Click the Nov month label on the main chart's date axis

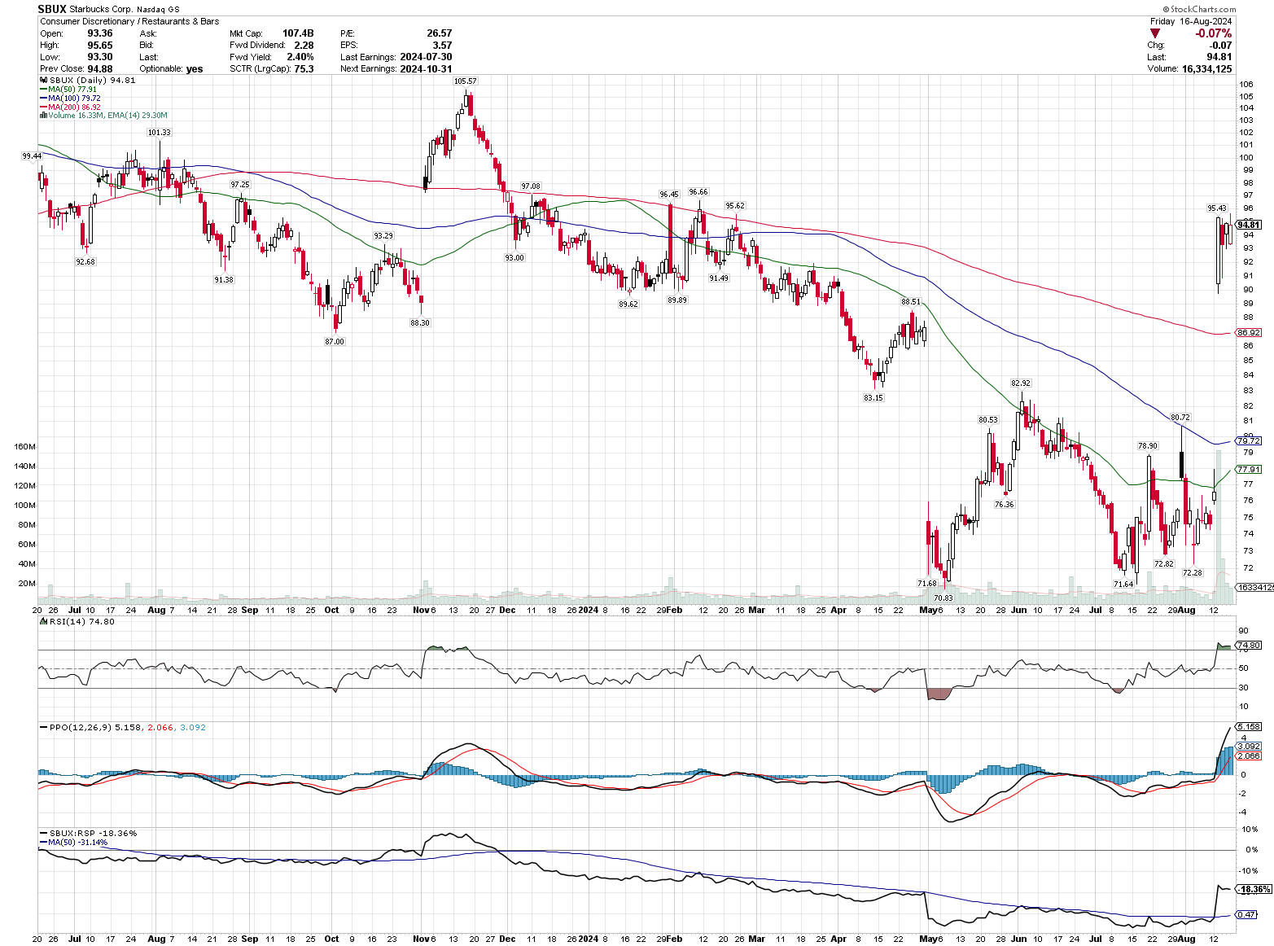point(421,610)
